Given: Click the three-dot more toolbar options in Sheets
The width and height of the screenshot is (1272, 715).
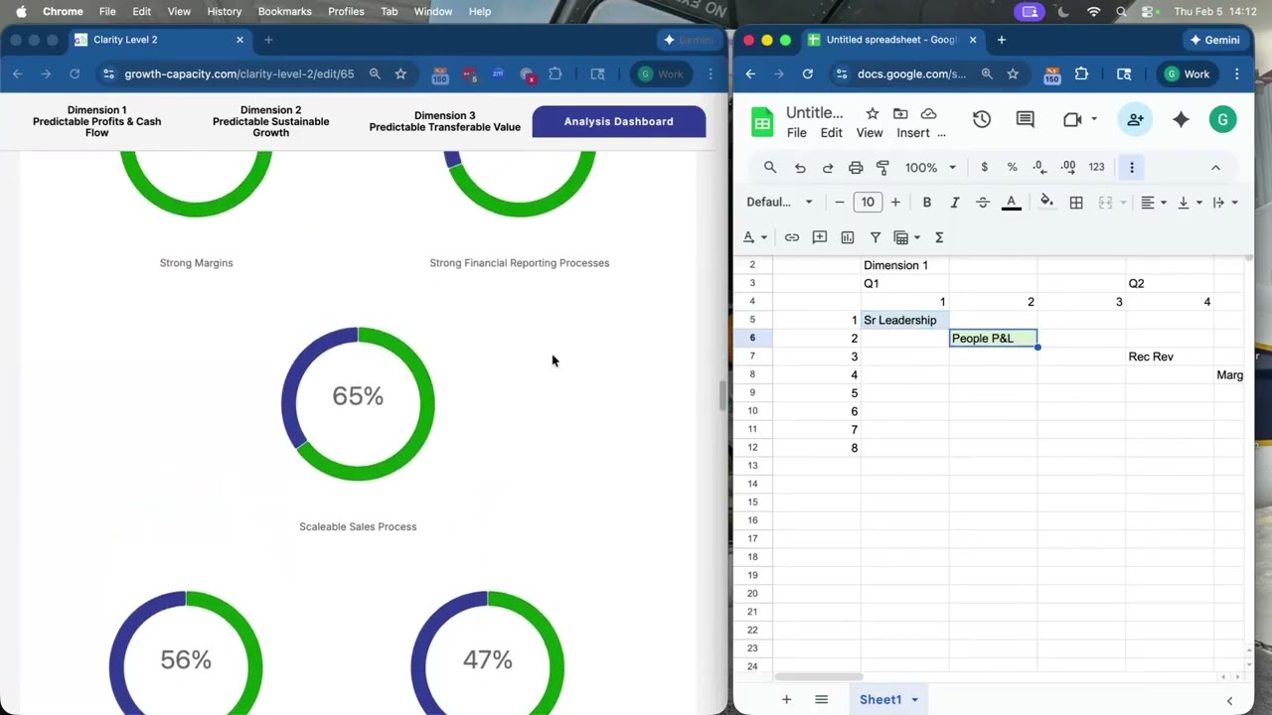Looking at the screenshot, I should tap(1131, 167).
